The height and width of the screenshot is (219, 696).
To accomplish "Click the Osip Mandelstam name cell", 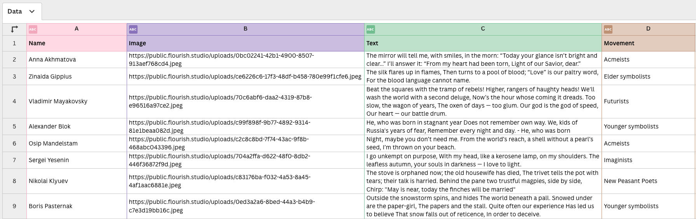I will tap(77, 144).
